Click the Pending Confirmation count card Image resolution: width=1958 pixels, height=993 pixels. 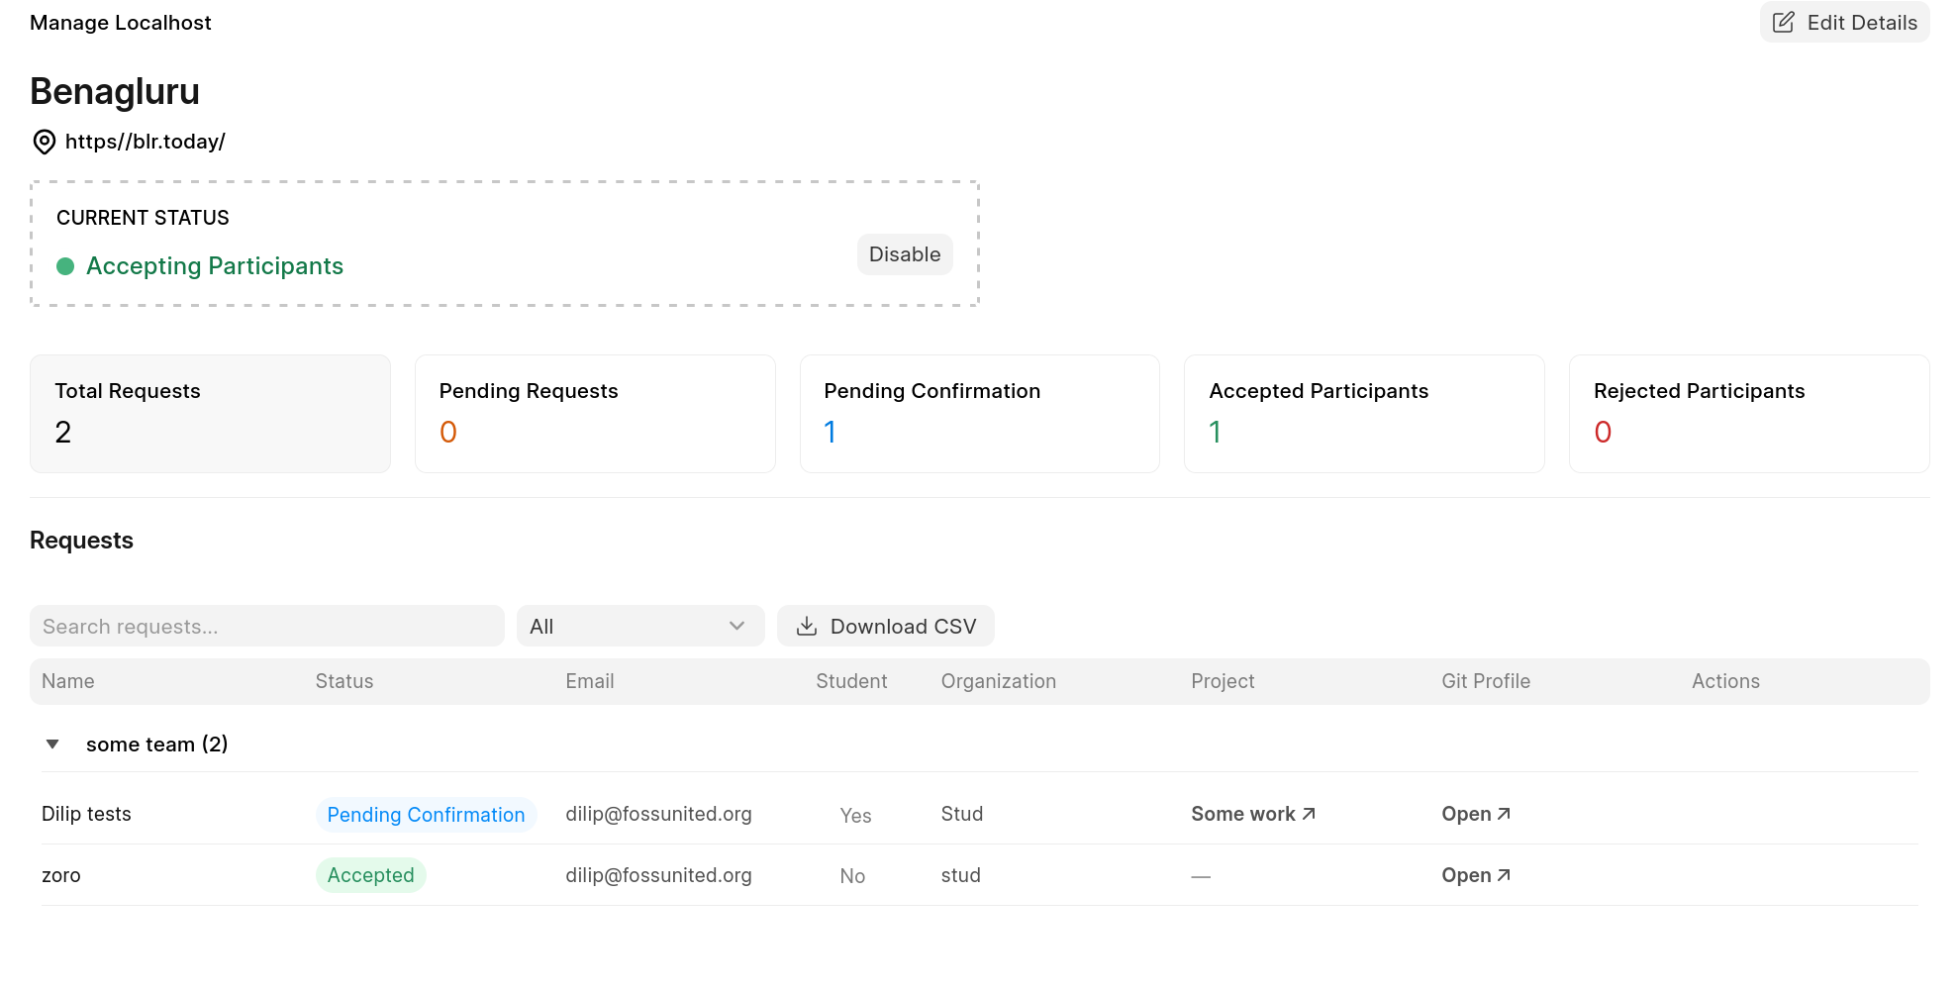click(x=979, y=413)
